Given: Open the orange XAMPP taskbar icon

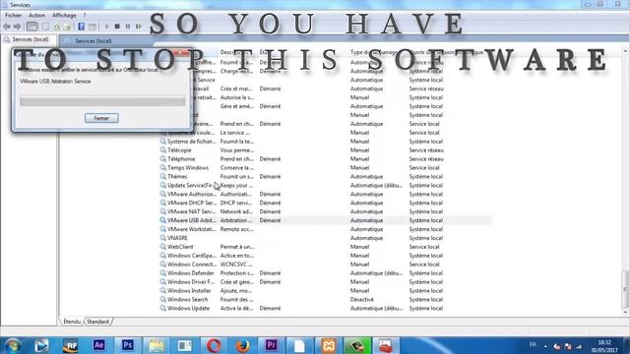Looking at the screenshot, I should (328, 345).
